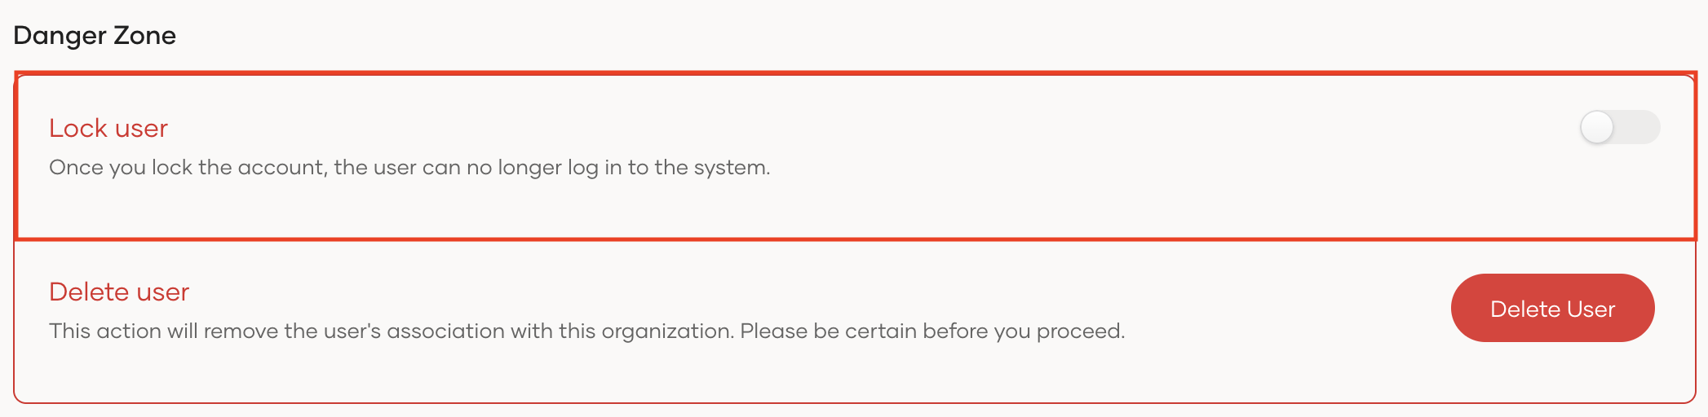The width and height of the screenshot is (1708, 417).
Task: Click the word "User" on the red button
Action: pyautogui.click(x=1591, y=309)
